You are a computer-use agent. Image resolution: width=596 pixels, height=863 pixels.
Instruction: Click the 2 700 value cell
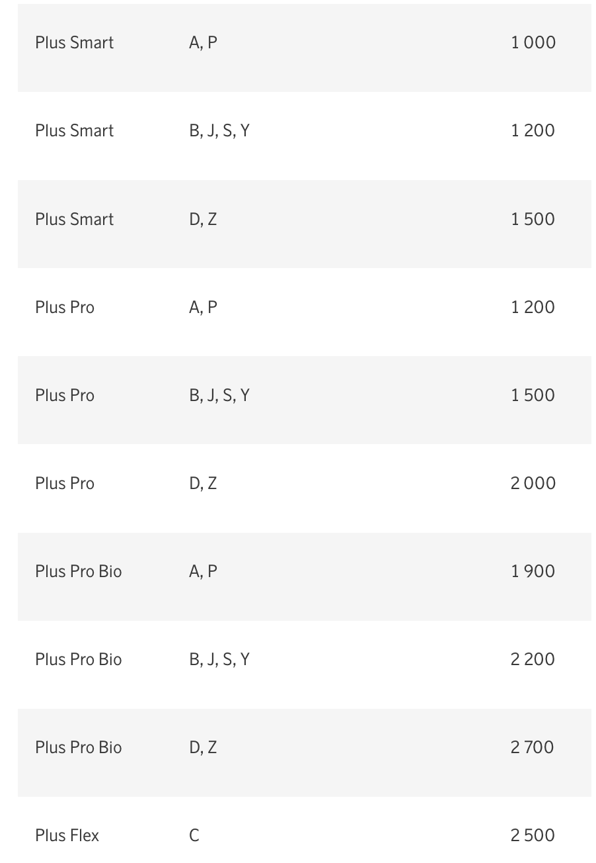pyautogui.click(x=533, y=747)
